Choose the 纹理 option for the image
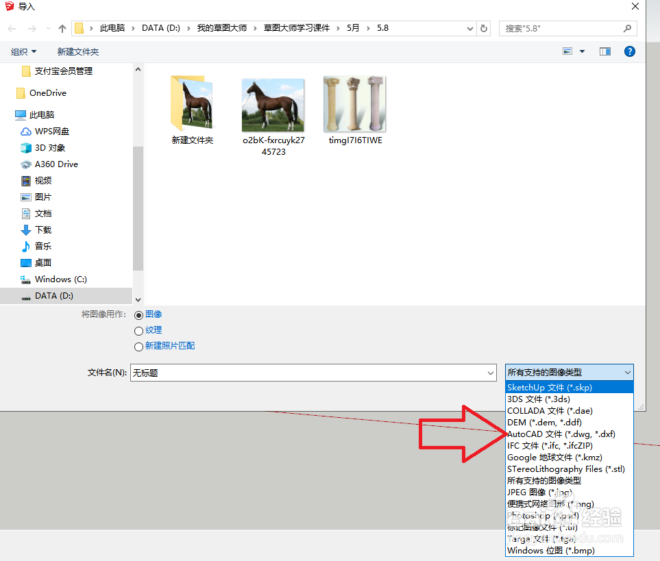Screen dimensions: 660x561 point(139,330)
